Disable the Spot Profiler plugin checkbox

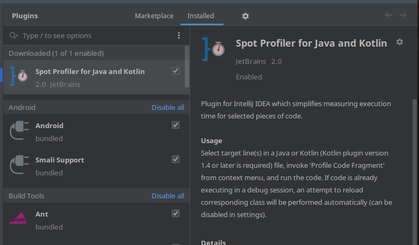click(176, 71)
